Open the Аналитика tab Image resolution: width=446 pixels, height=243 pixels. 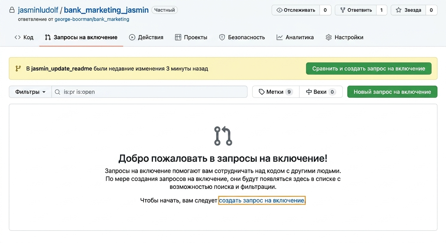tap(295, 37)
